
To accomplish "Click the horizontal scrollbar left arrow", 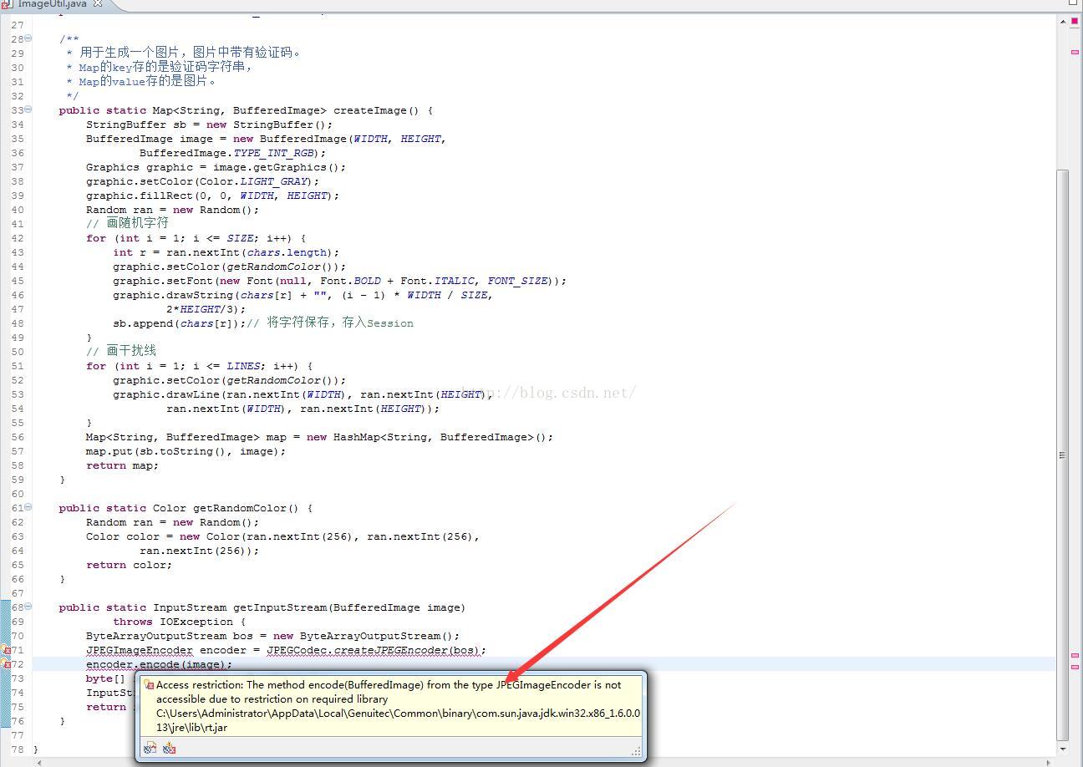I will (x=39, y=762).
